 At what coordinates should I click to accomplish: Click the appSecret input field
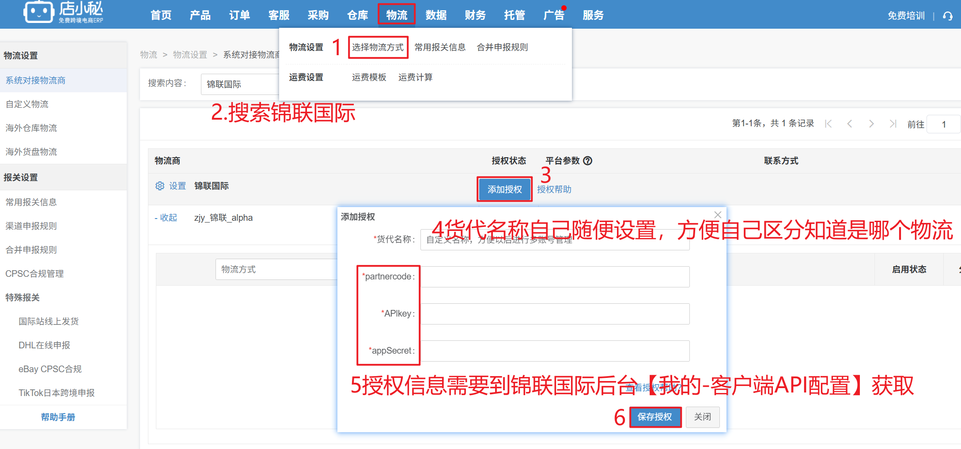point(555,351)
